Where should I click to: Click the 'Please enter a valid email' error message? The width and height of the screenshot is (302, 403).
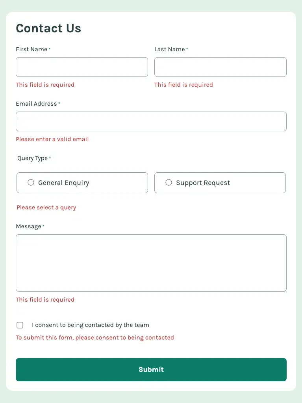pyautogui.click(x=52, y=139)
